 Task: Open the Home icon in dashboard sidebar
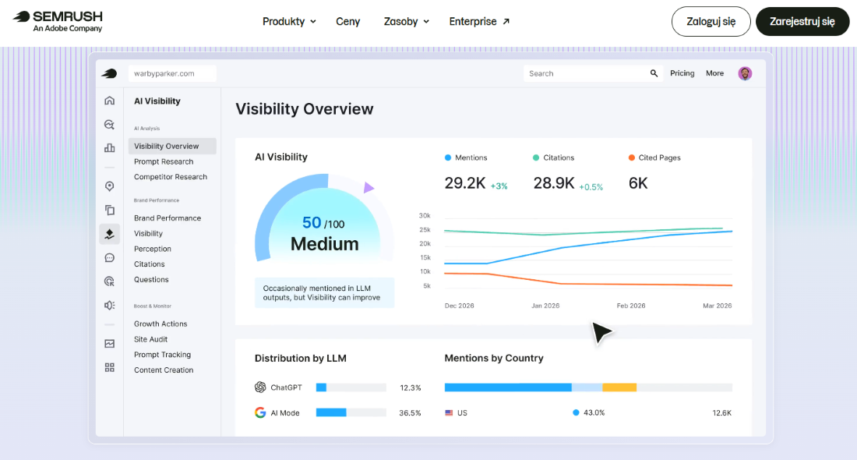tap(109, 101)
